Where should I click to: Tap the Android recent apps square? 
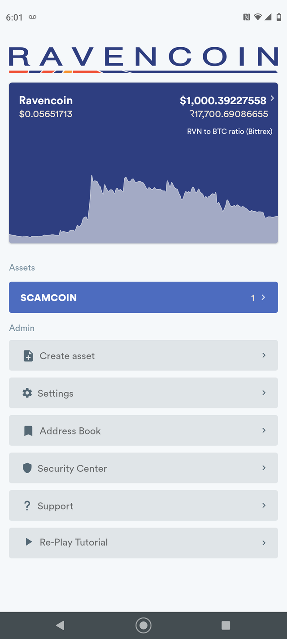226,625
